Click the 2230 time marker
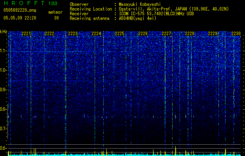Viewport: 245px width, 156px height. click(236, 34)
